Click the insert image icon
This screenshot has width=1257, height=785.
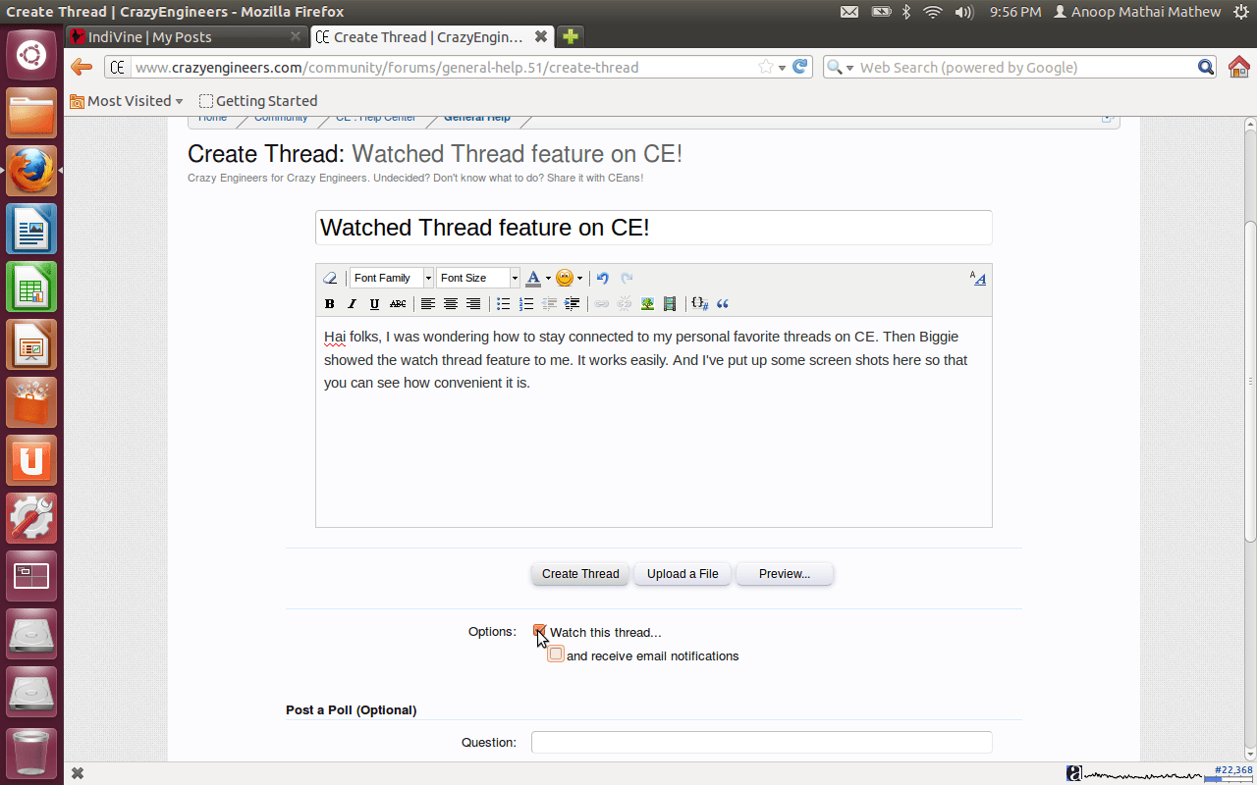[647, 304]
